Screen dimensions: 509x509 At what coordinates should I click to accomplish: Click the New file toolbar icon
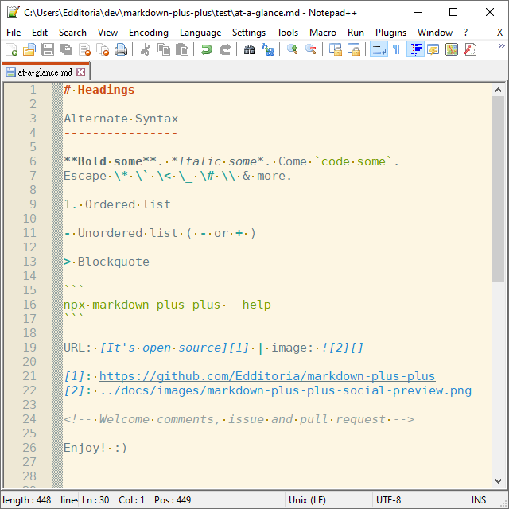tap(11, 49)
